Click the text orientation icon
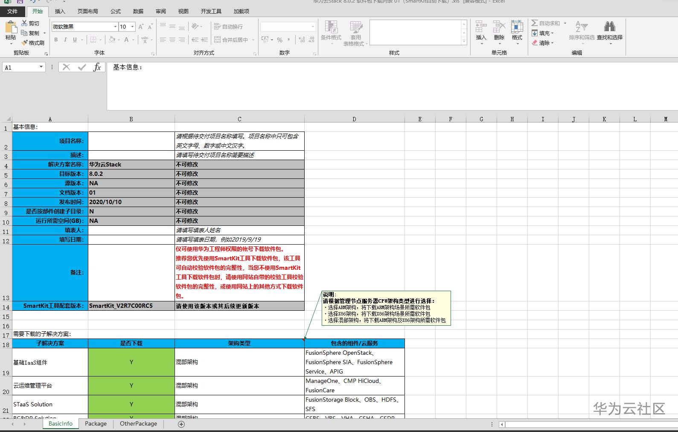Viewport: 678px width, 432px height. click(195, 26)
